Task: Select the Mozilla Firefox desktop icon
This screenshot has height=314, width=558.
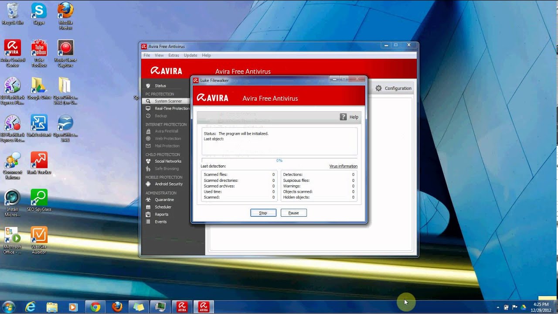Action: [x=65, y=17]
